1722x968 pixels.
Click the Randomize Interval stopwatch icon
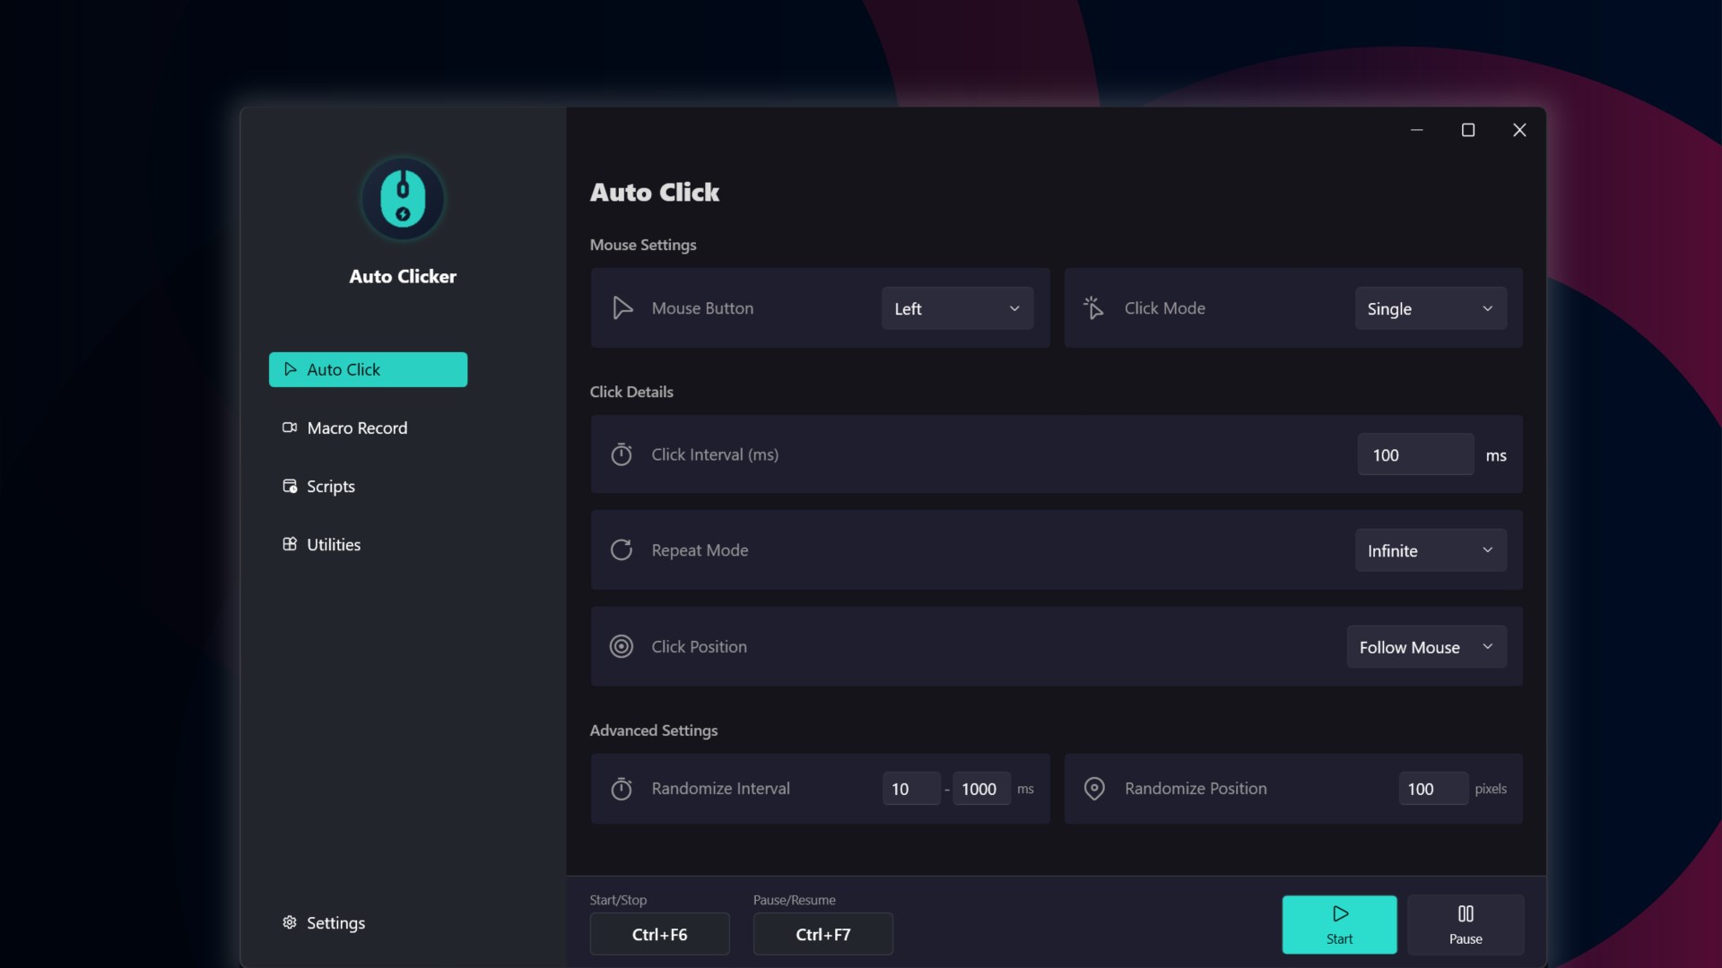(x=622, y=789)
